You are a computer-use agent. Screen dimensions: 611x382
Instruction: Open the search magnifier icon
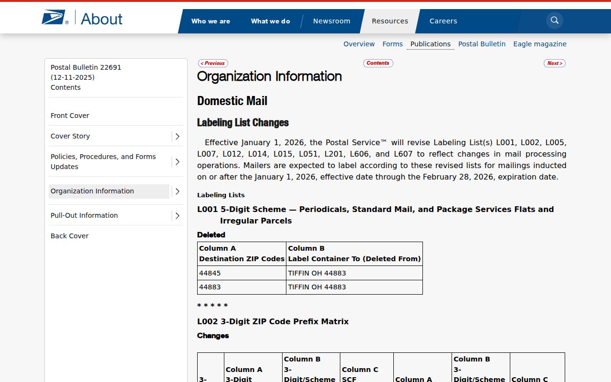(x=555, y=21)
